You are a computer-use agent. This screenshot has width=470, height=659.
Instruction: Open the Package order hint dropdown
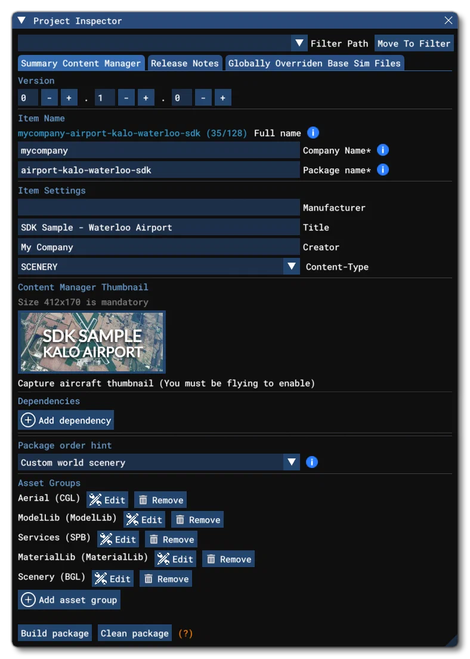tap(159, 462)
